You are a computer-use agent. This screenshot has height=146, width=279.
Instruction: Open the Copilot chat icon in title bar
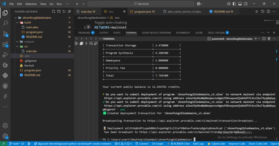(x=199, y=4)
